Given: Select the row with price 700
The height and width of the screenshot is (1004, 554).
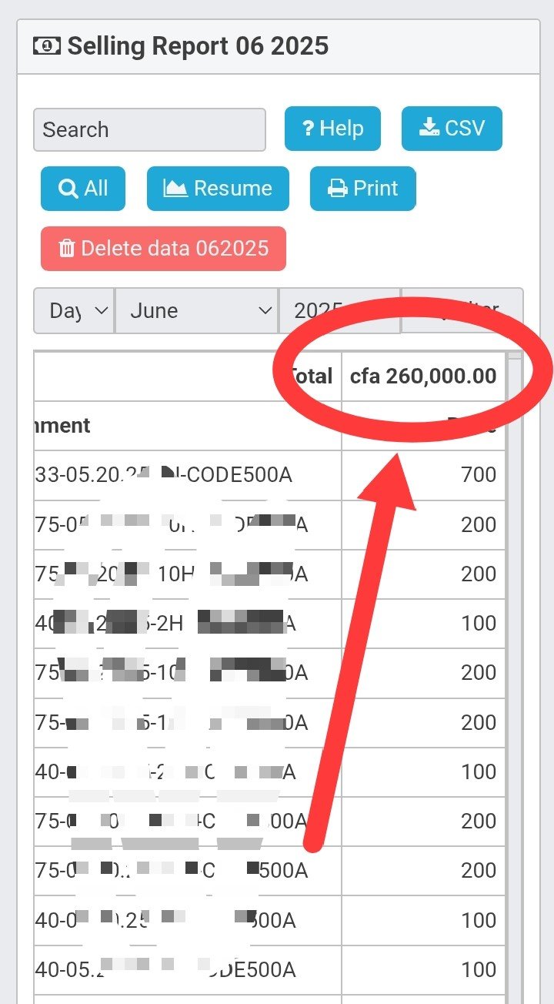Looking at the screenshot, I should (x=269, y=475).
